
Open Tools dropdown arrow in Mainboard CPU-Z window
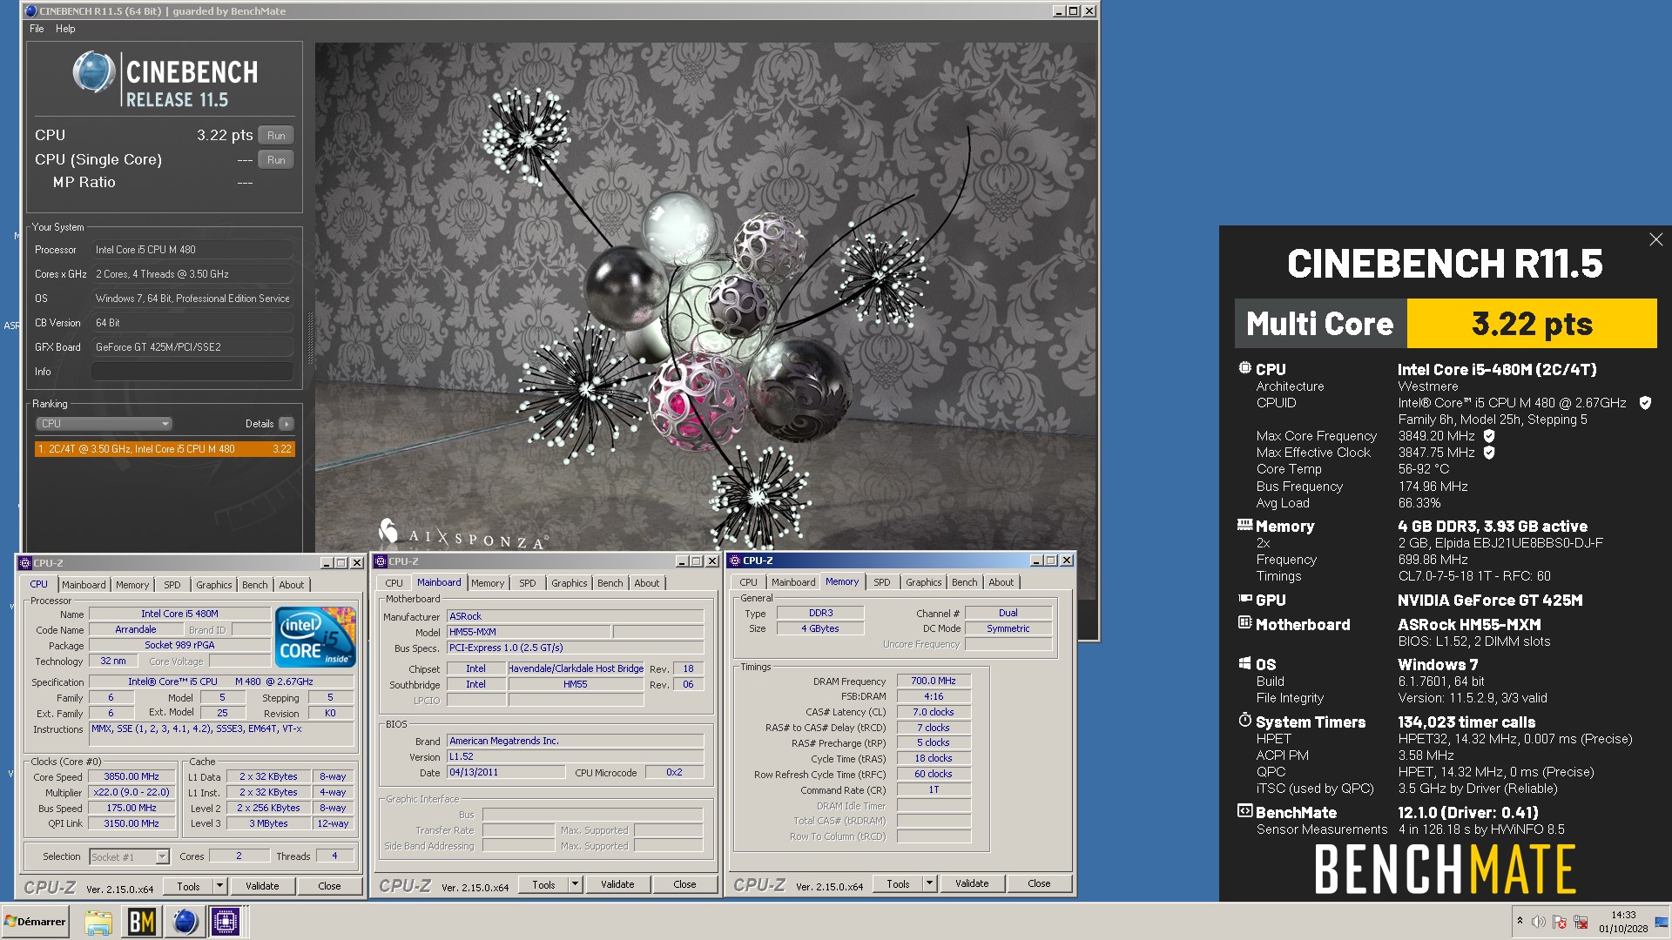(x=575, y=884)
